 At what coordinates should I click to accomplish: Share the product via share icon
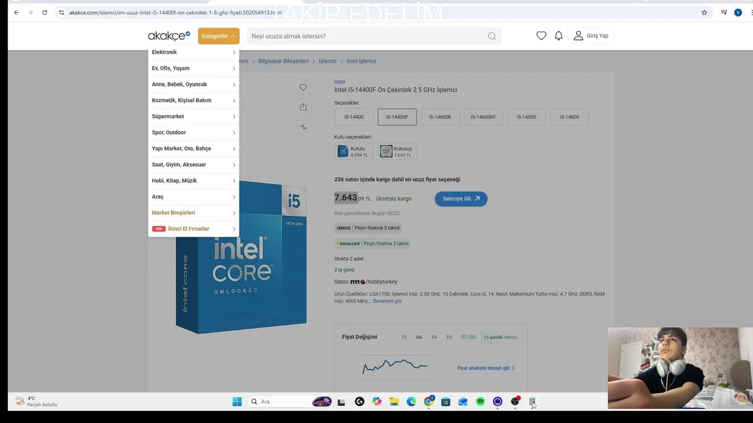[303, 107]
